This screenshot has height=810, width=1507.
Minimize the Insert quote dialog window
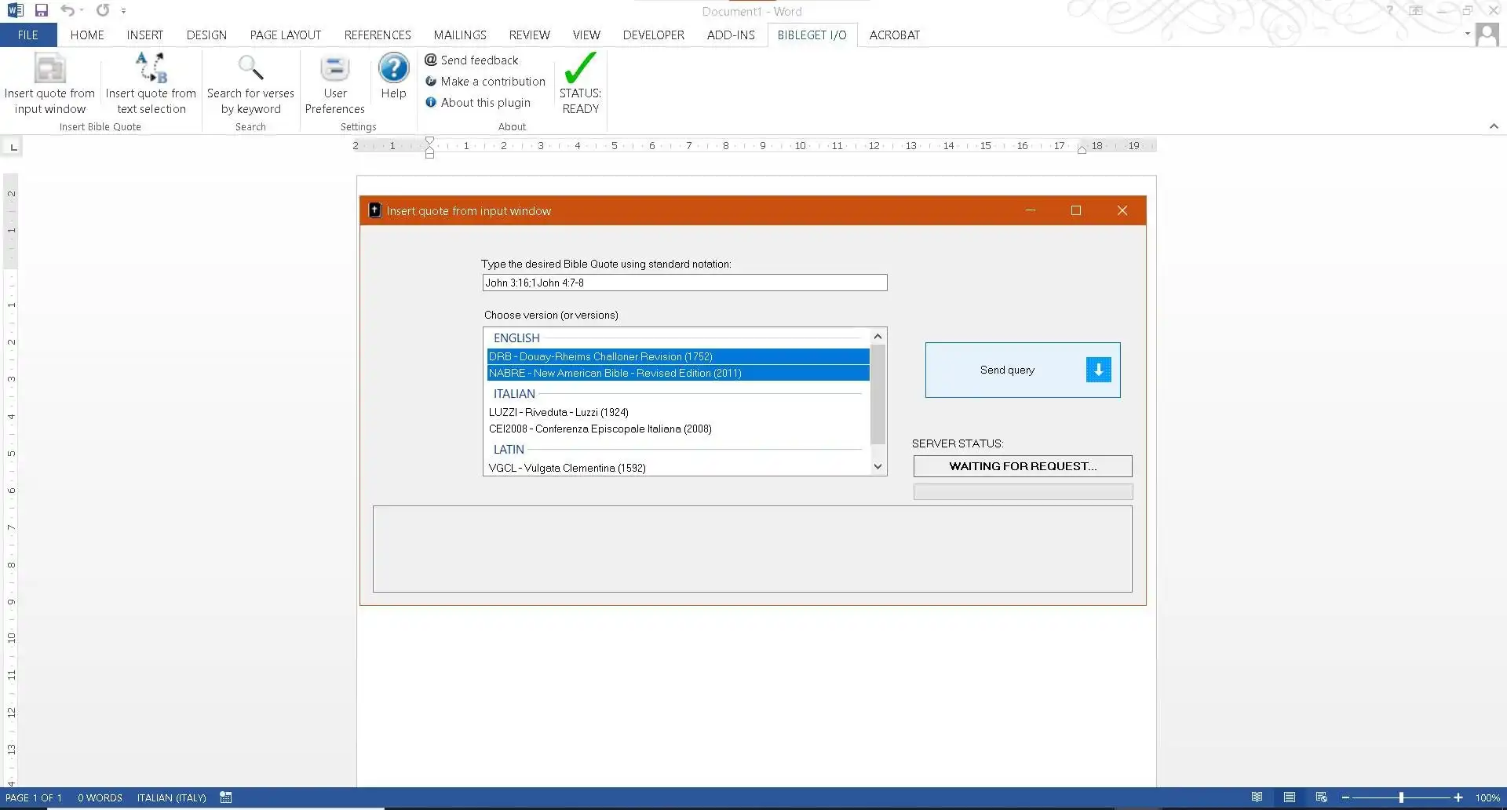tap(1031, 210)
